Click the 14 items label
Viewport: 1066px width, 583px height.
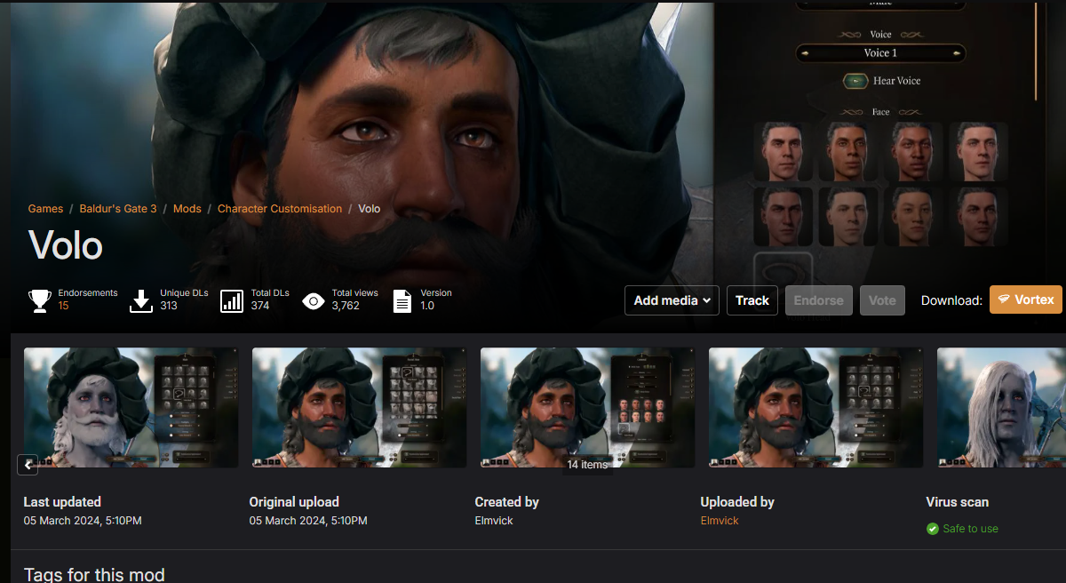point(587,465)
